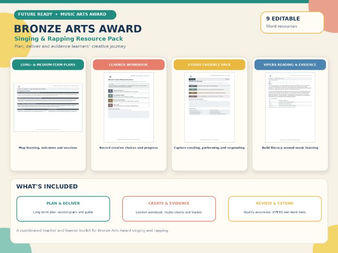Click the Bronze Arts Award heading
The width and height of the screenshot is (338, 253).
click(78, 29)
